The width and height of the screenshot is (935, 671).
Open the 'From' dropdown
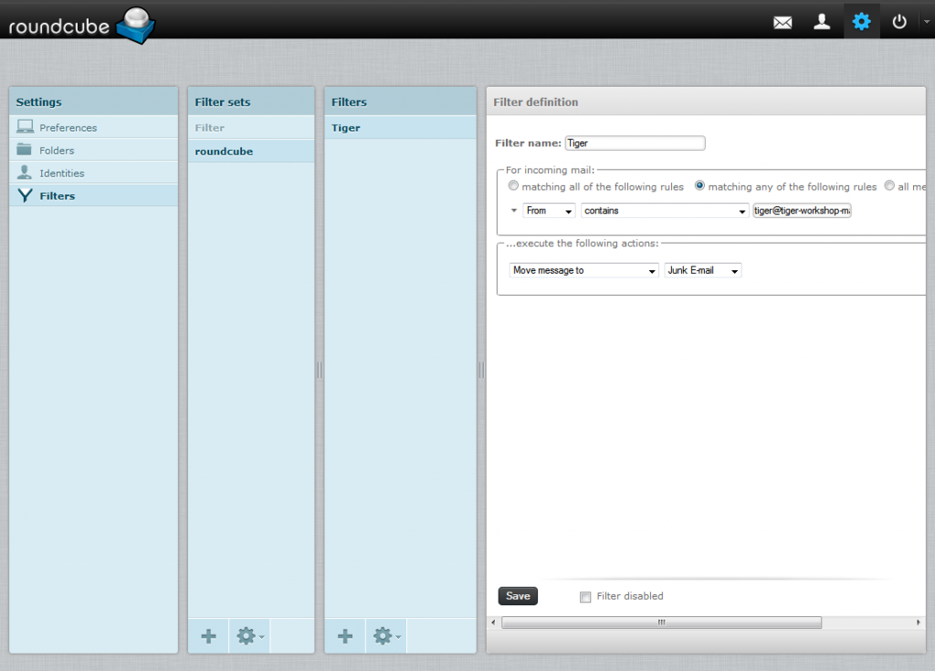(x=548, y=210)
